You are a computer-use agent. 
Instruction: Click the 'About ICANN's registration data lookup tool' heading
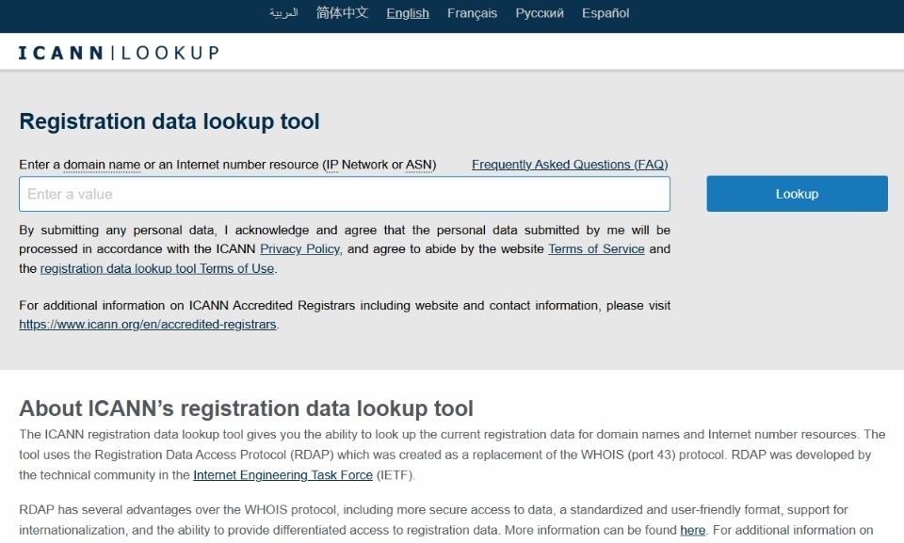246,408
